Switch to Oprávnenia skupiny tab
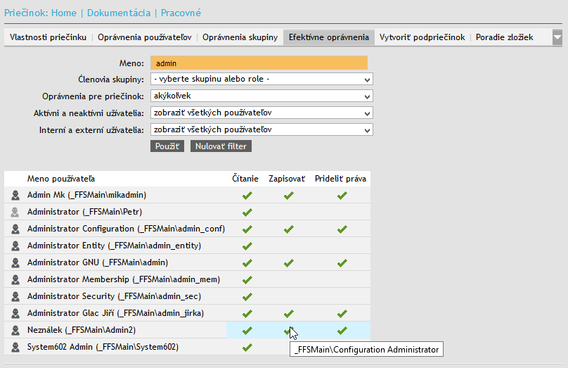568x368 pixels. 240,37
